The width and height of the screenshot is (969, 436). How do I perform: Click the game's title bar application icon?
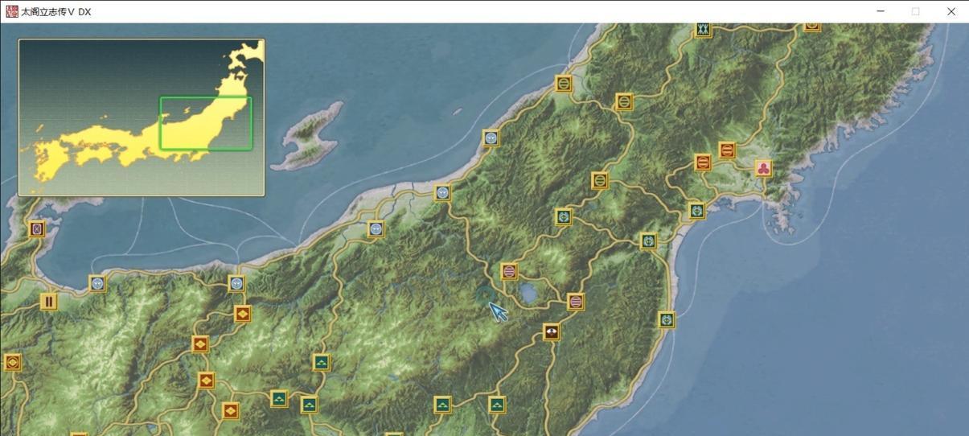[x=12, y=11]
